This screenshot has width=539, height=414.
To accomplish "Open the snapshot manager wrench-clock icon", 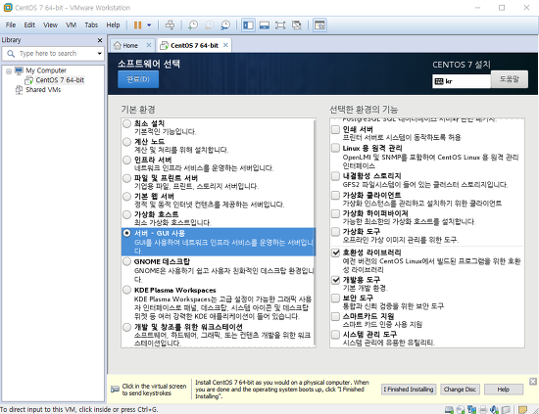I will (x=225, y=25).
